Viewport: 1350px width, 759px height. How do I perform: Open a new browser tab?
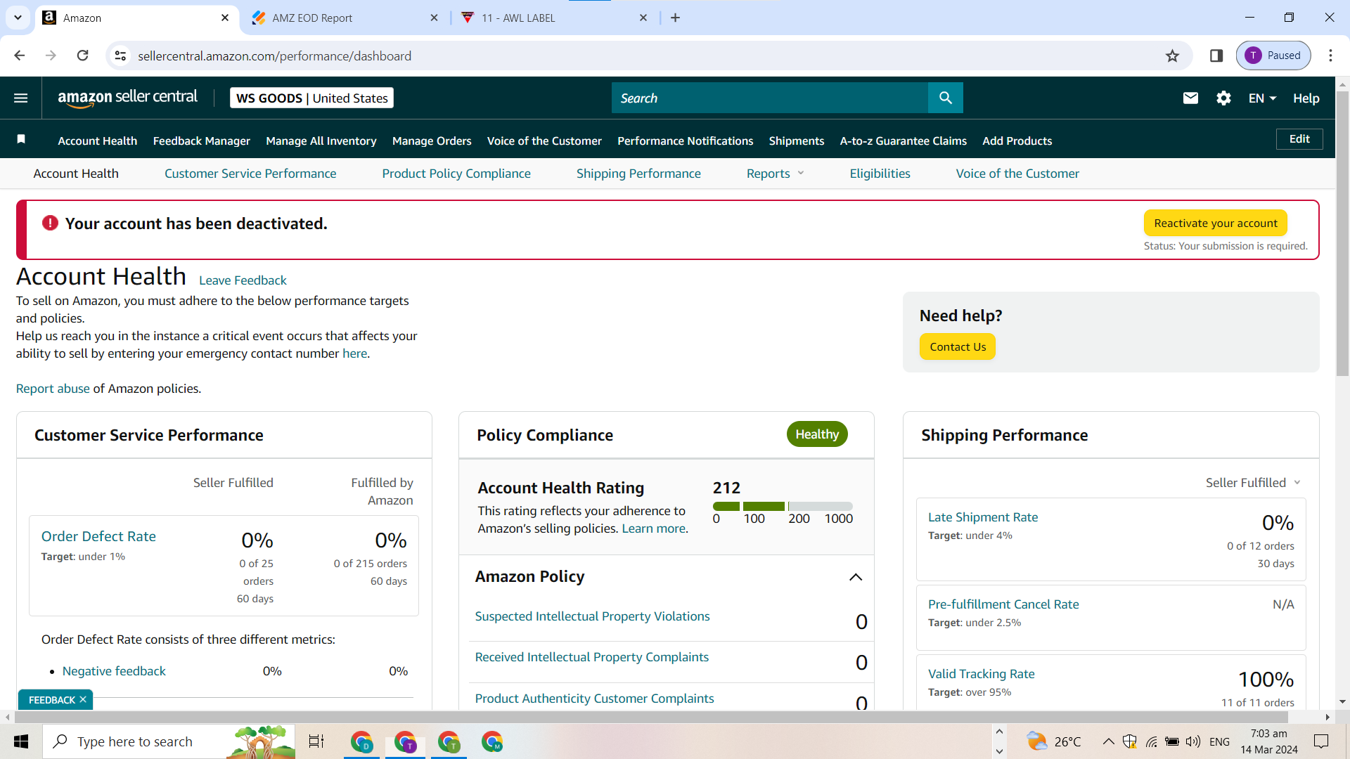click(x=676, y=18)
